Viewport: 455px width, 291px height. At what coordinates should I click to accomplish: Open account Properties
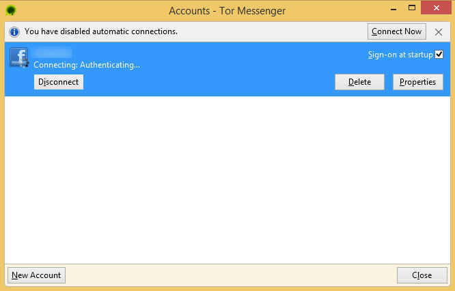418,82
